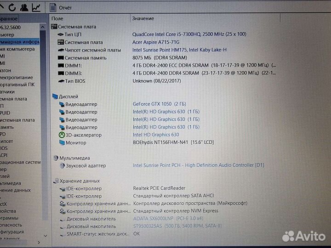
Task: Open the Acer Aspire A715-71G link
Action: click(x=156, y=42)
